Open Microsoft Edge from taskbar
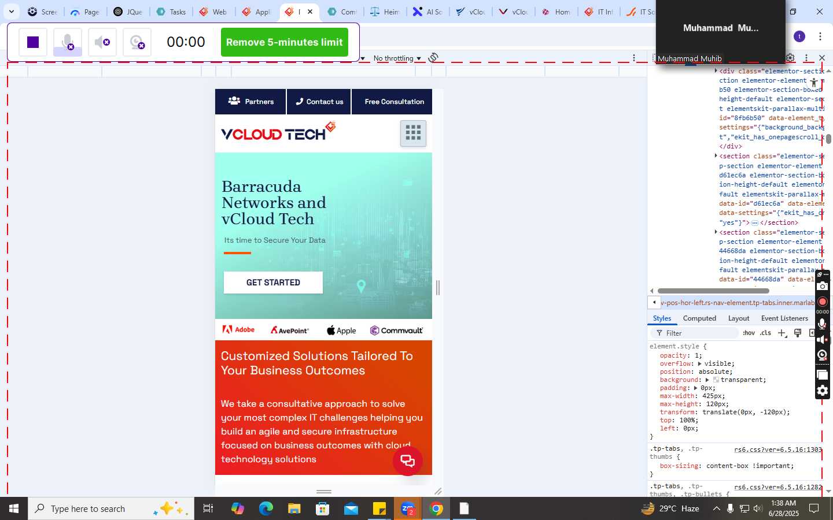The height and width of the screenshot is (520, 833). pyautogui.click(x=266, y=508)
